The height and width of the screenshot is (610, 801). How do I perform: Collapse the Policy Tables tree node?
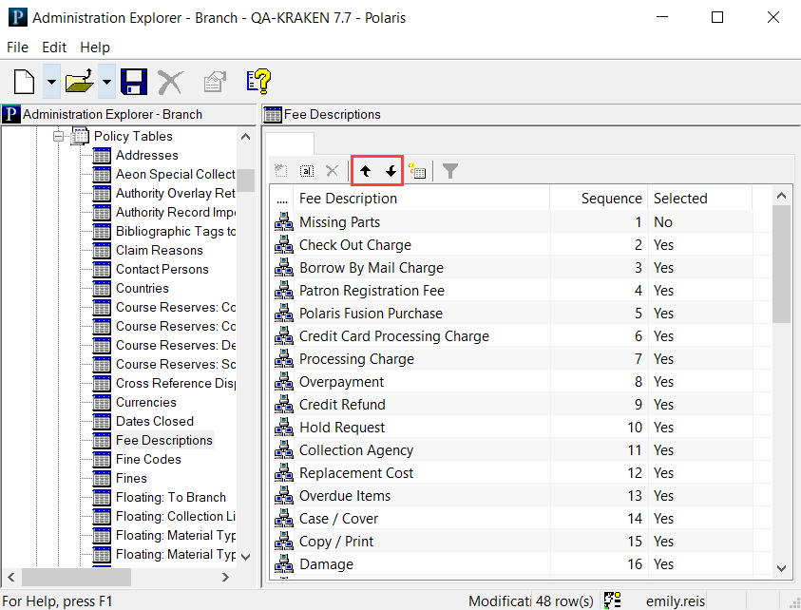click(x=59, y=136)
